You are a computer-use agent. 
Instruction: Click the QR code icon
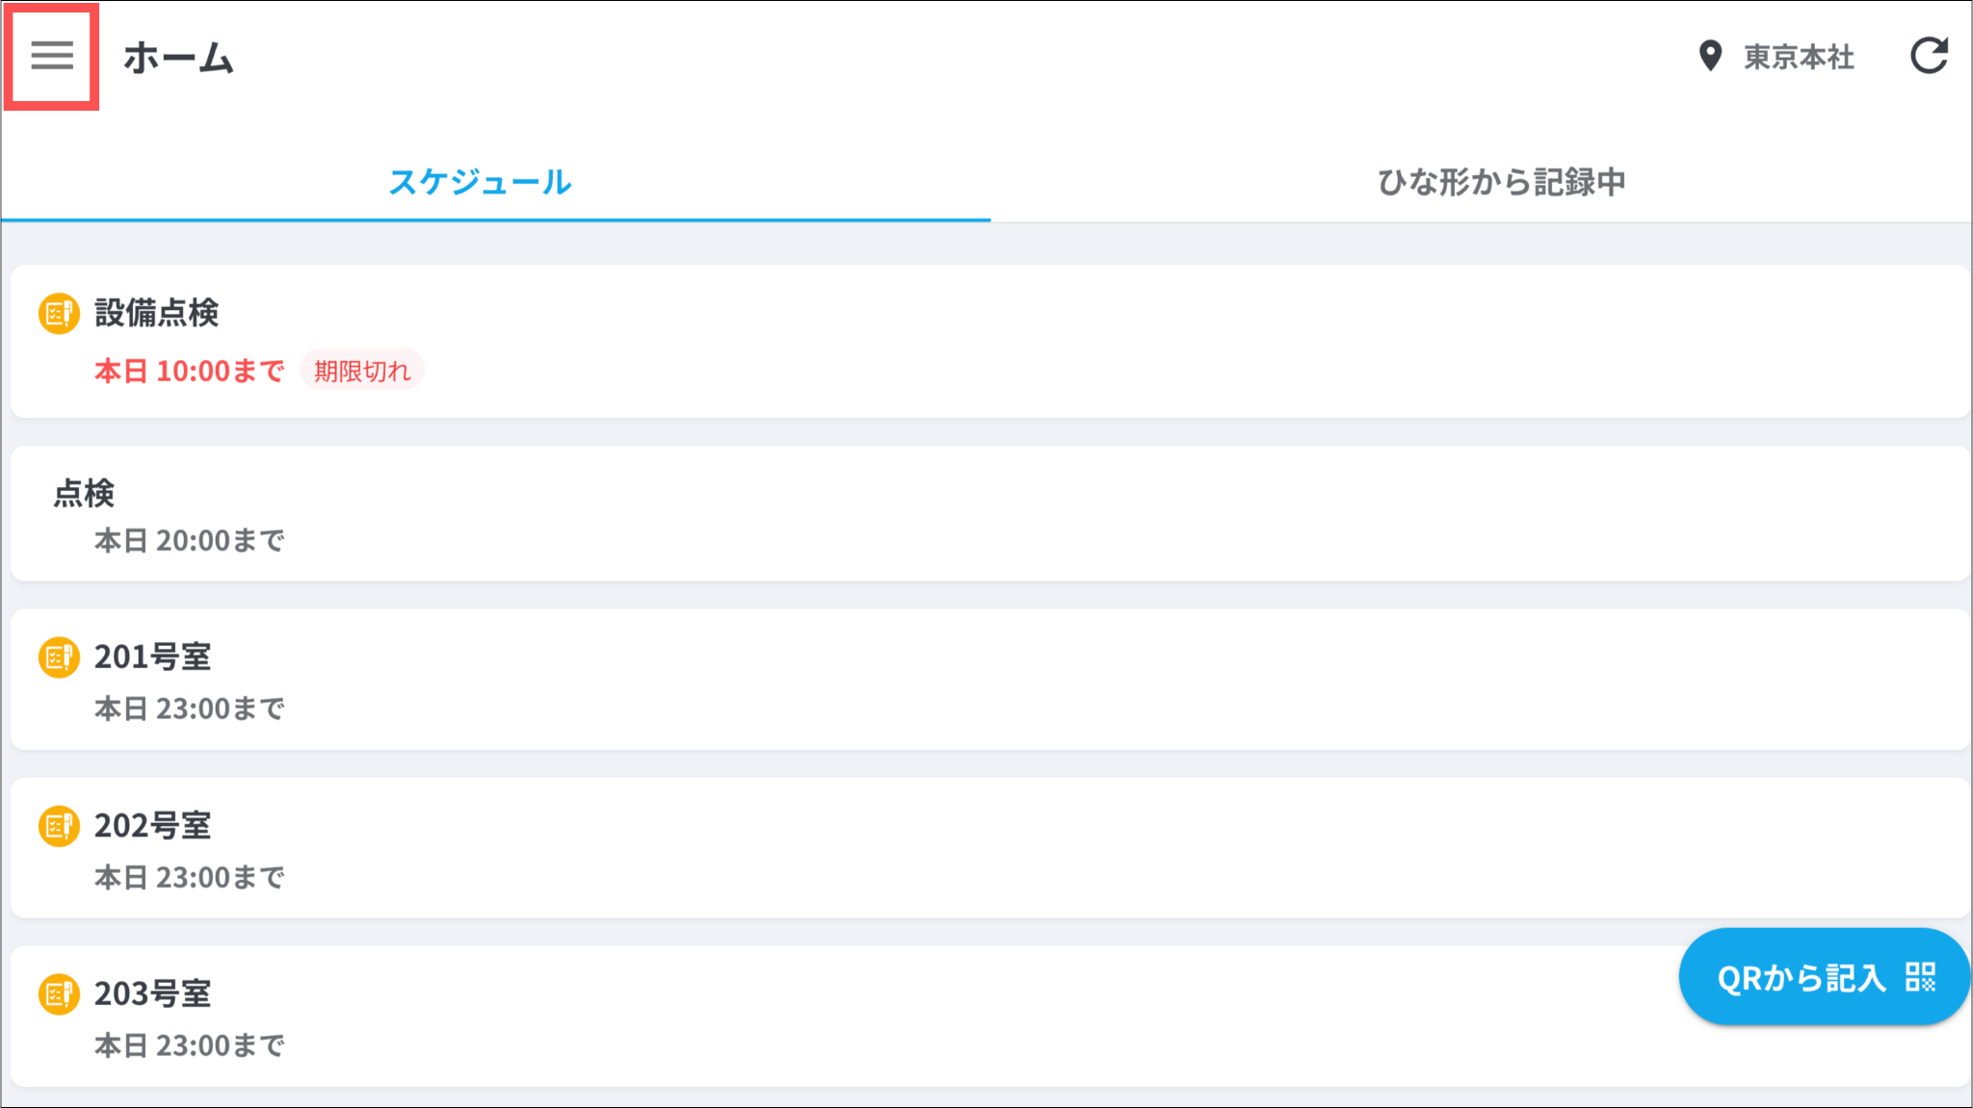(1920, 977)
